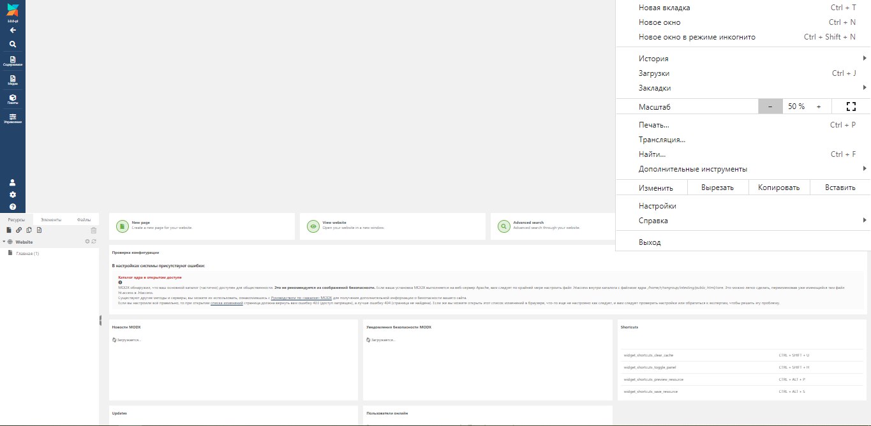Collapse the Website tree node
Image resolution: width=871 pixels, height=426 pixels.
click(x=4, y=242)
